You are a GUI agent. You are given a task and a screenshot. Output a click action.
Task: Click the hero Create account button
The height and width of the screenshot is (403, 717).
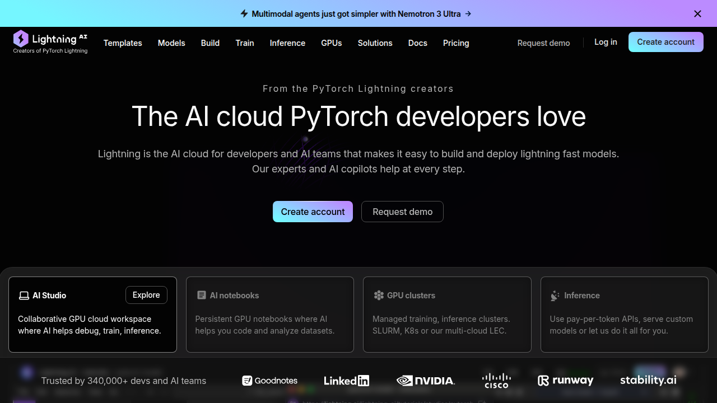pyautogui.click(x=313, y=212)
